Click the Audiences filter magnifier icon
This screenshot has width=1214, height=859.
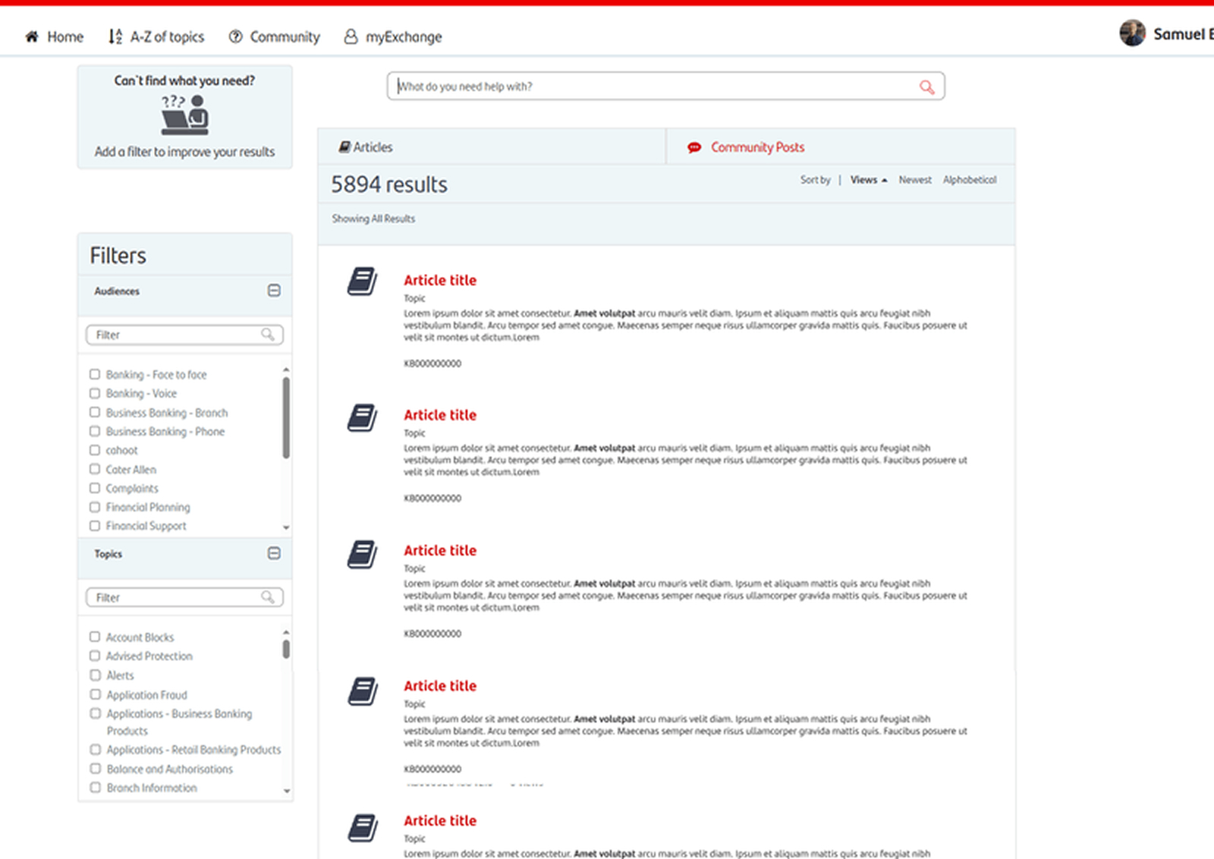click(268, 335)
